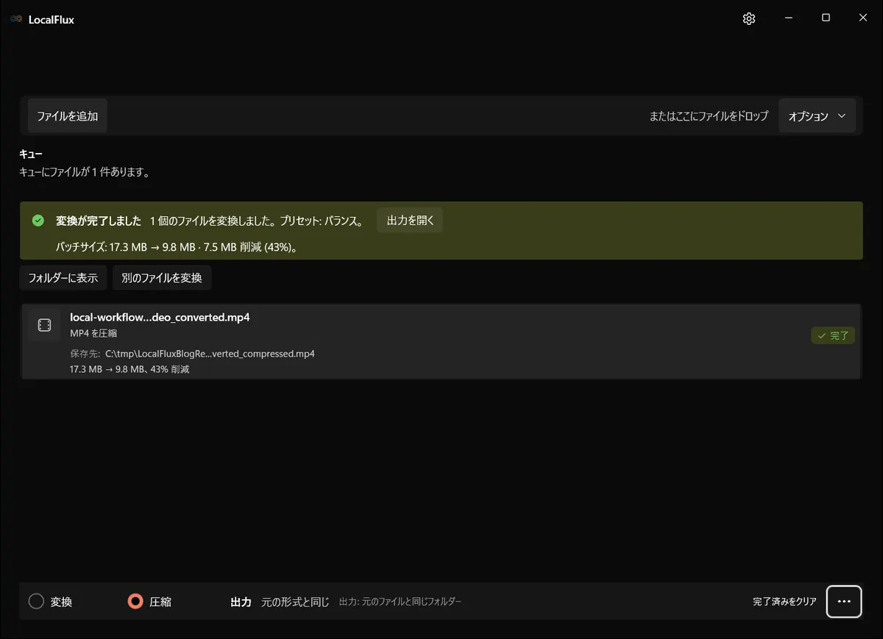
Task: Open the three-dots more menu
Action: [844, 601]
